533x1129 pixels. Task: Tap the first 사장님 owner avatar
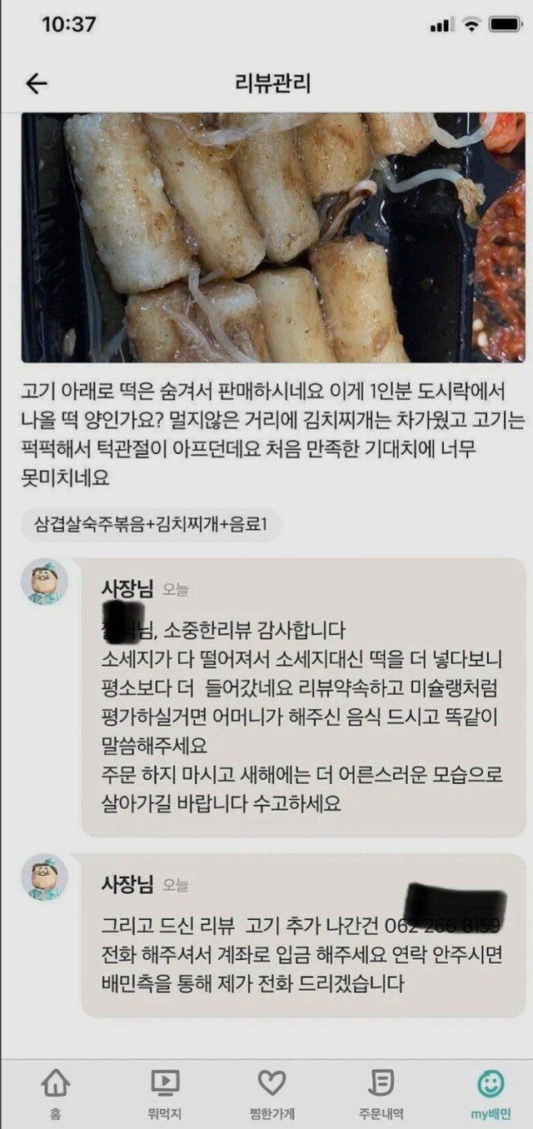coord(44,582)
